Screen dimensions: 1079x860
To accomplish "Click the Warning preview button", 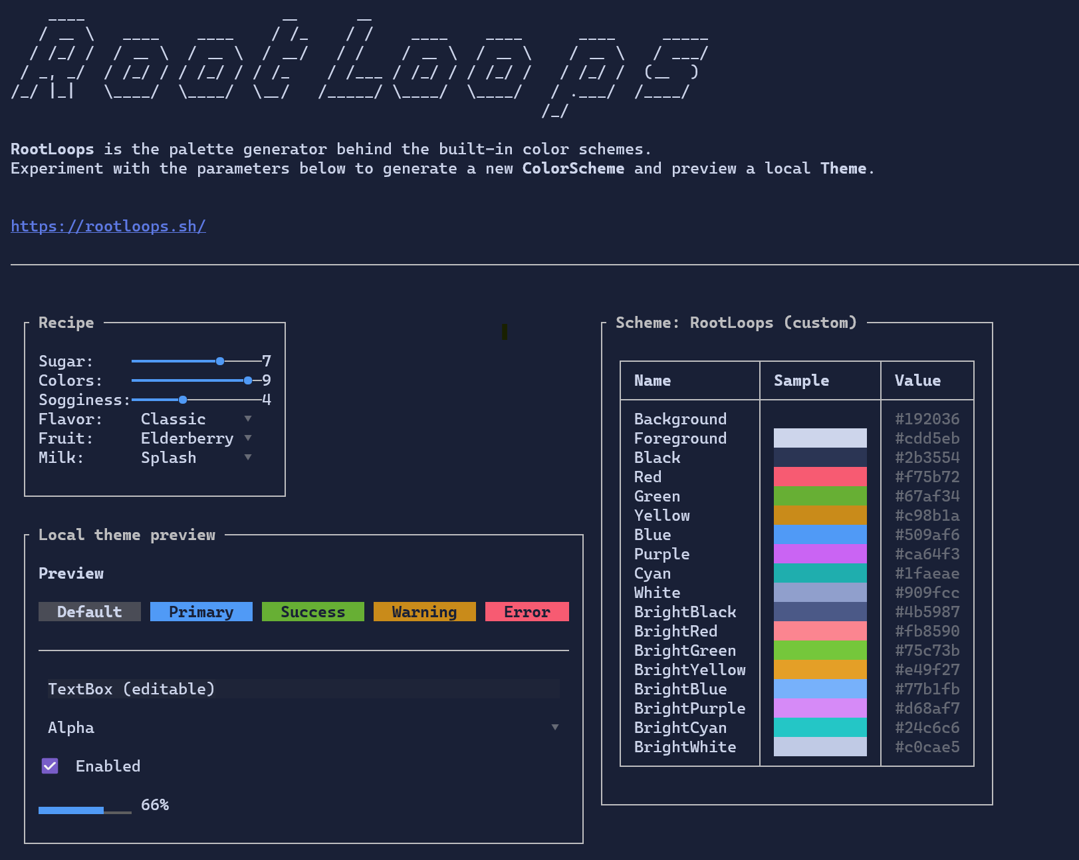I will [424, 611].
